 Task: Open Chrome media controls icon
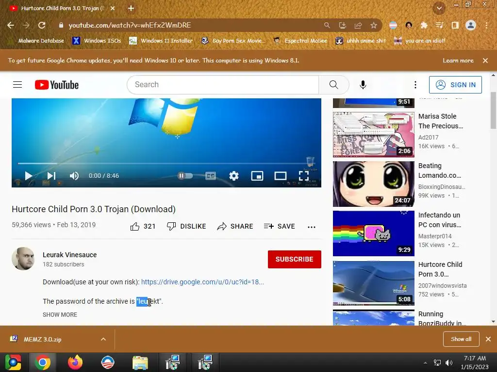(x=439, y=25)
